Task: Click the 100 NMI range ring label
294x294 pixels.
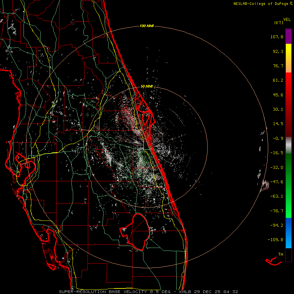Action: tap(146, 26)
